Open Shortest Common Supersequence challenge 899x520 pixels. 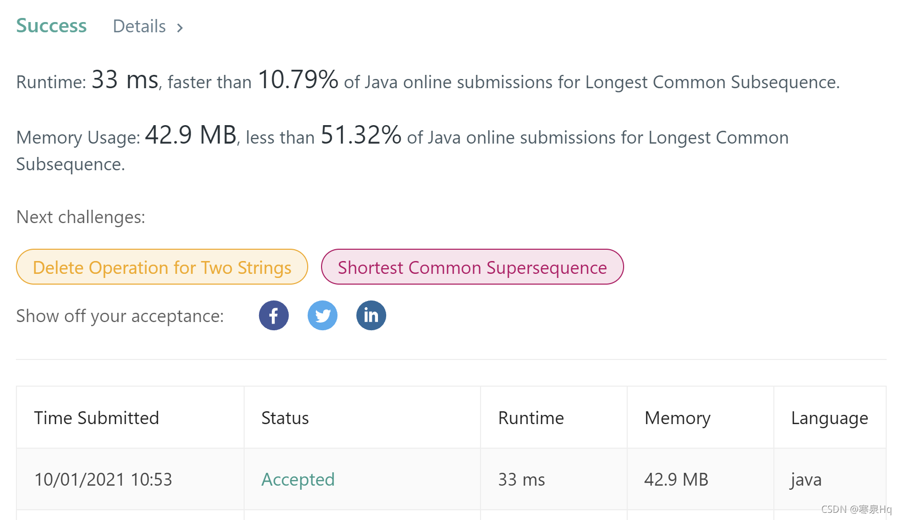click(x=472, y=267)
